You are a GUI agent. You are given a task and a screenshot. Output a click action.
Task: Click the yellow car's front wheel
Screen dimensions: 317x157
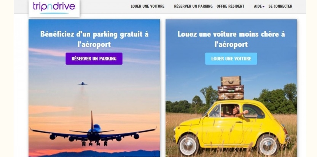188,145
